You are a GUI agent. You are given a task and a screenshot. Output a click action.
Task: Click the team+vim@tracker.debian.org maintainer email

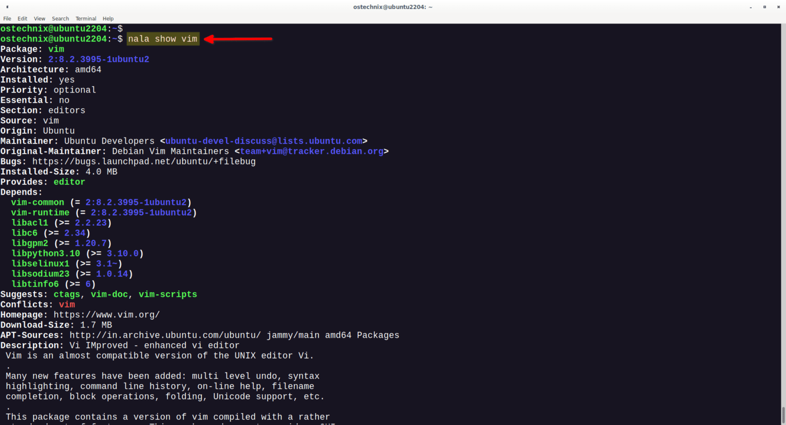point(312,151)
